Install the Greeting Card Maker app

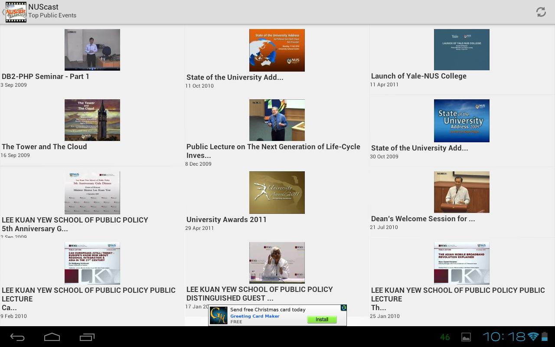pyautogui.click(x=322, y=319)
